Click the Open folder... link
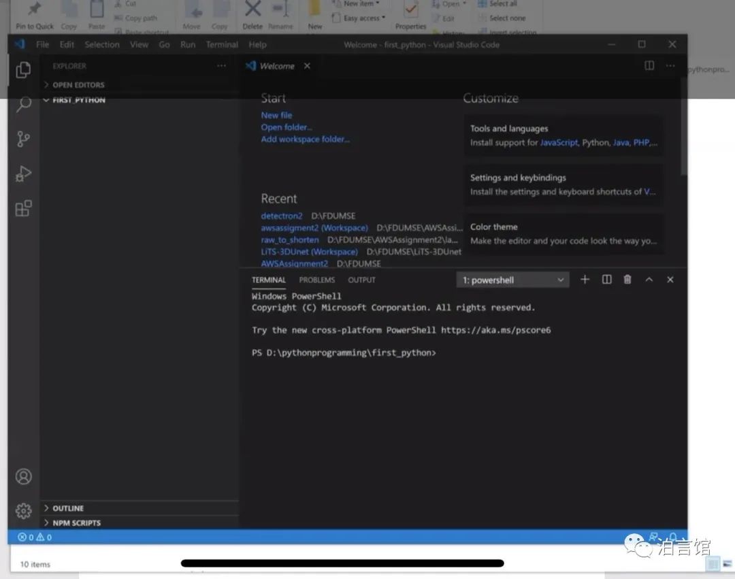This screenshot has height=579, width=735. coord(287,127)
